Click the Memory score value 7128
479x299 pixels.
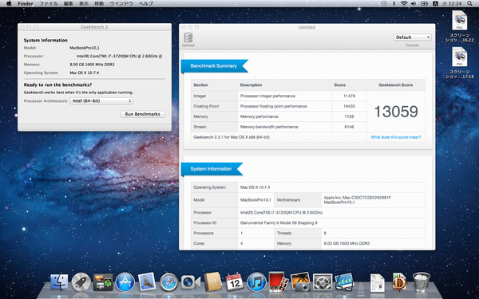click(349, 116)
